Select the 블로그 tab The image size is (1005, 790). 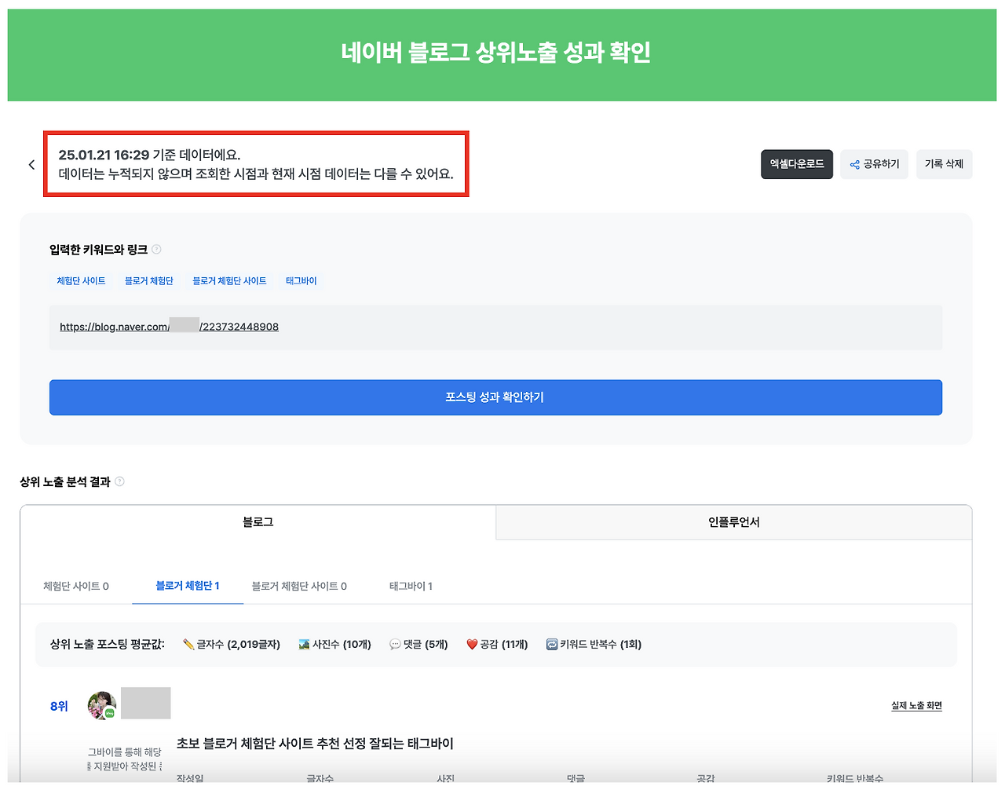258,522
